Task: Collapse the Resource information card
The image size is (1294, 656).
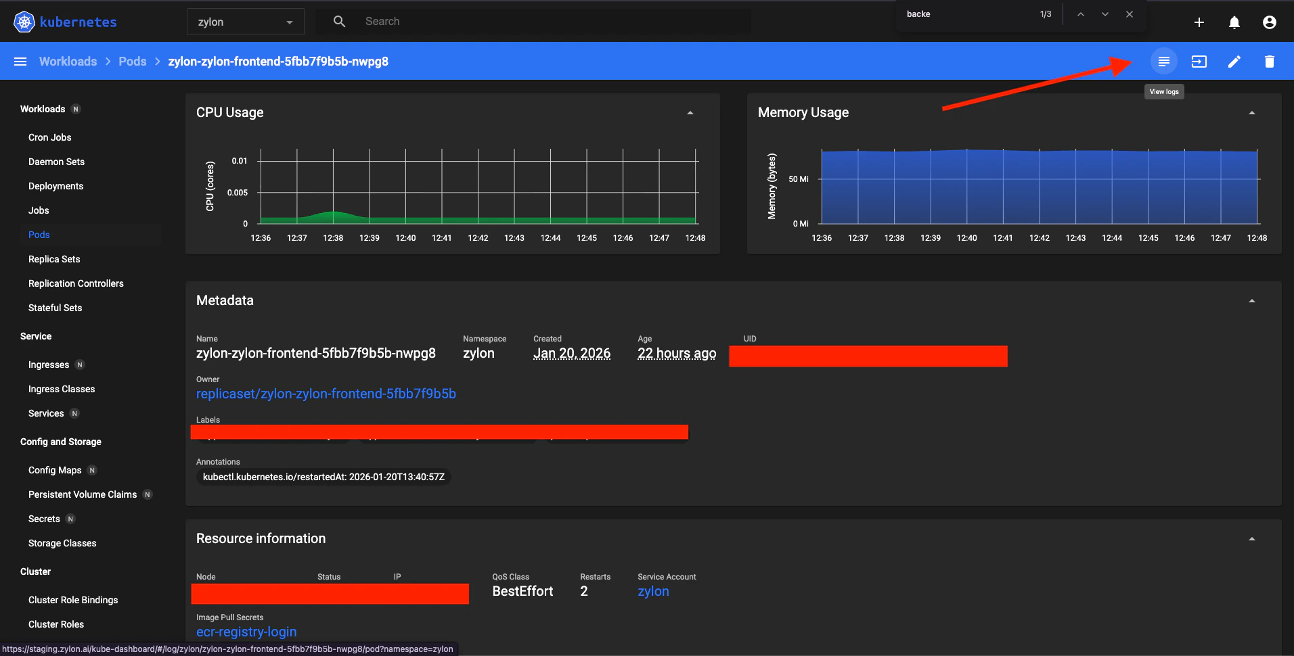Action: point(1252,539)
